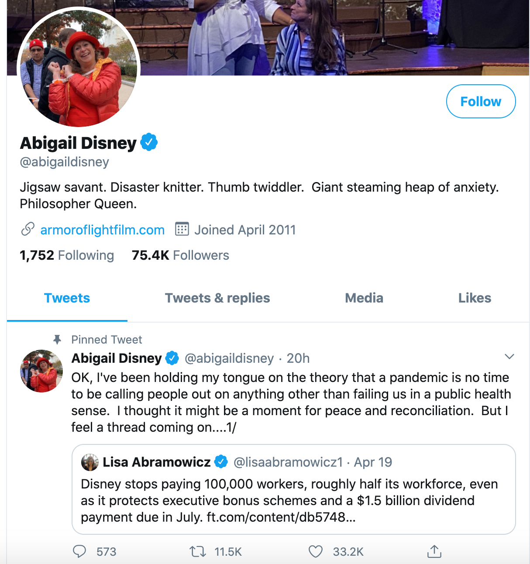Retweet the pinned tweet
The image size is (530, 564).
(198, 551)
